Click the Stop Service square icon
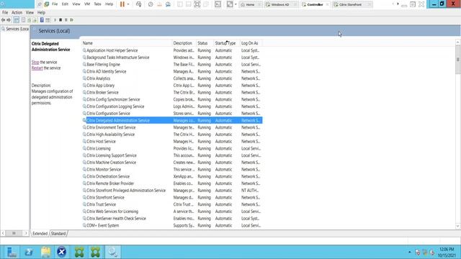The image size is (461, 259). point(61,20)
